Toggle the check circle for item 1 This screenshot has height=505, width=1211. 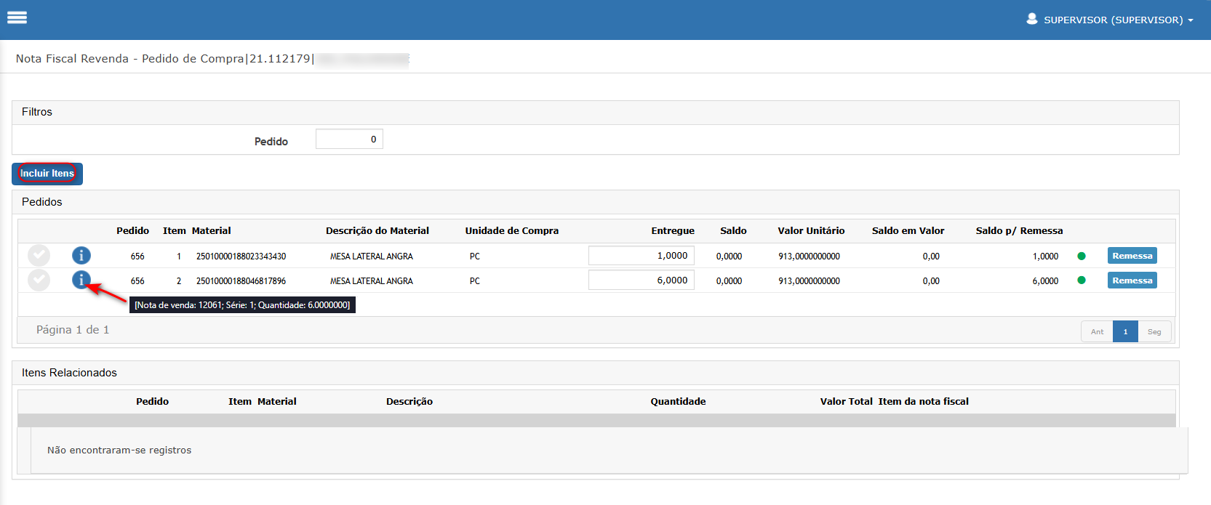pyautogui.click(x=39, y=255)
